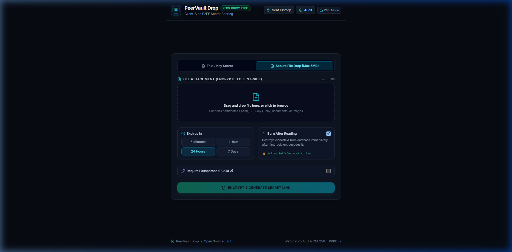Click 'Supports certificates (.pem)' hint text
Screen dimensions: 512x252
click(256, 111)
